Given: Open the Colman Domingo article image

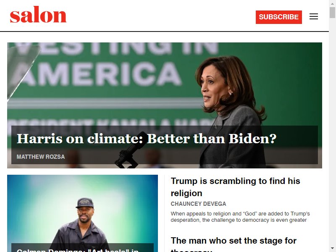Looking at the screenshot, I should (x=82, y=209).
